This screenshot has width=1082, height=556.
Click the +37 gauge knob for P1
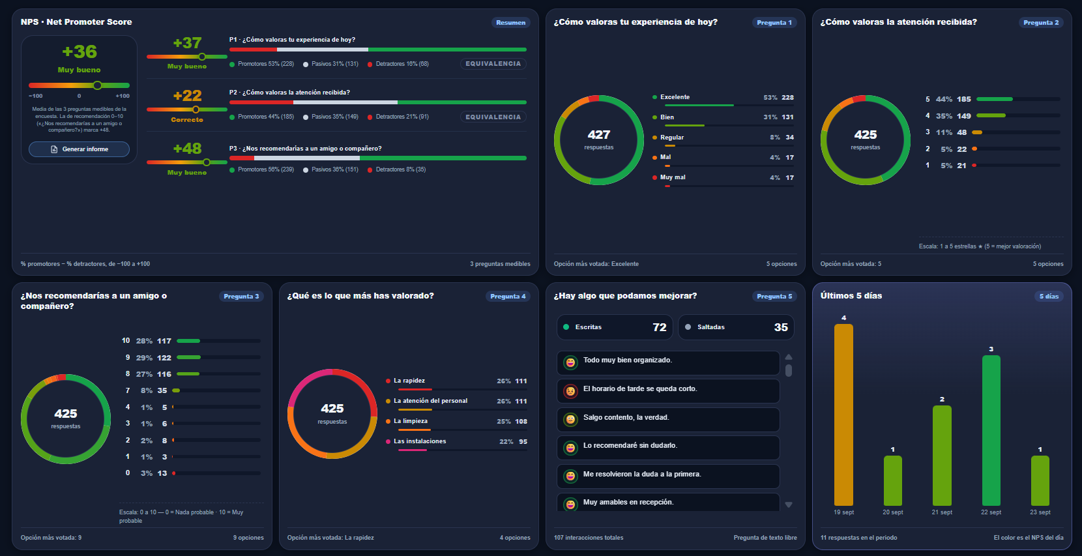coord(202,57)
